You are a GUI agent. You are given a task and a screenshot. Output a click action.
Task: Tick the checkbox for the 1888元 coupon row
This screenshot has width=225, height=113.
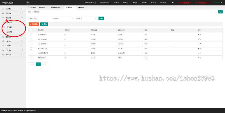(31, 53)
